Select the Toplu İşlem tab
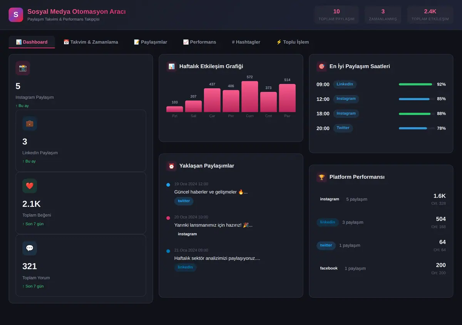 tap(293, 42)
